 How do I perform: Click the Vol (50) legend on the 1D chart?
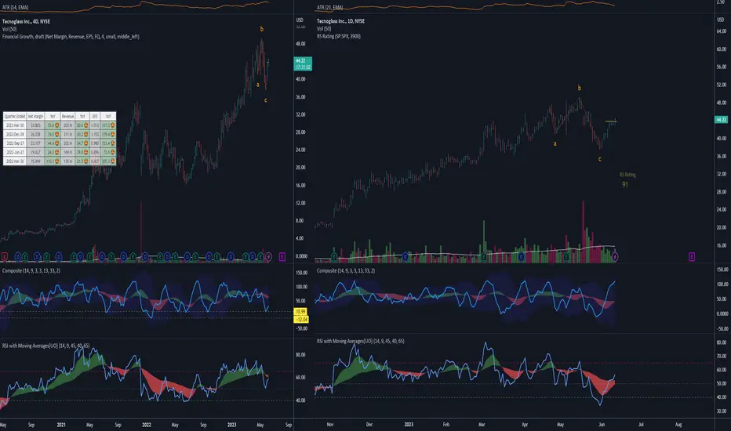click(x=324, y=28)
